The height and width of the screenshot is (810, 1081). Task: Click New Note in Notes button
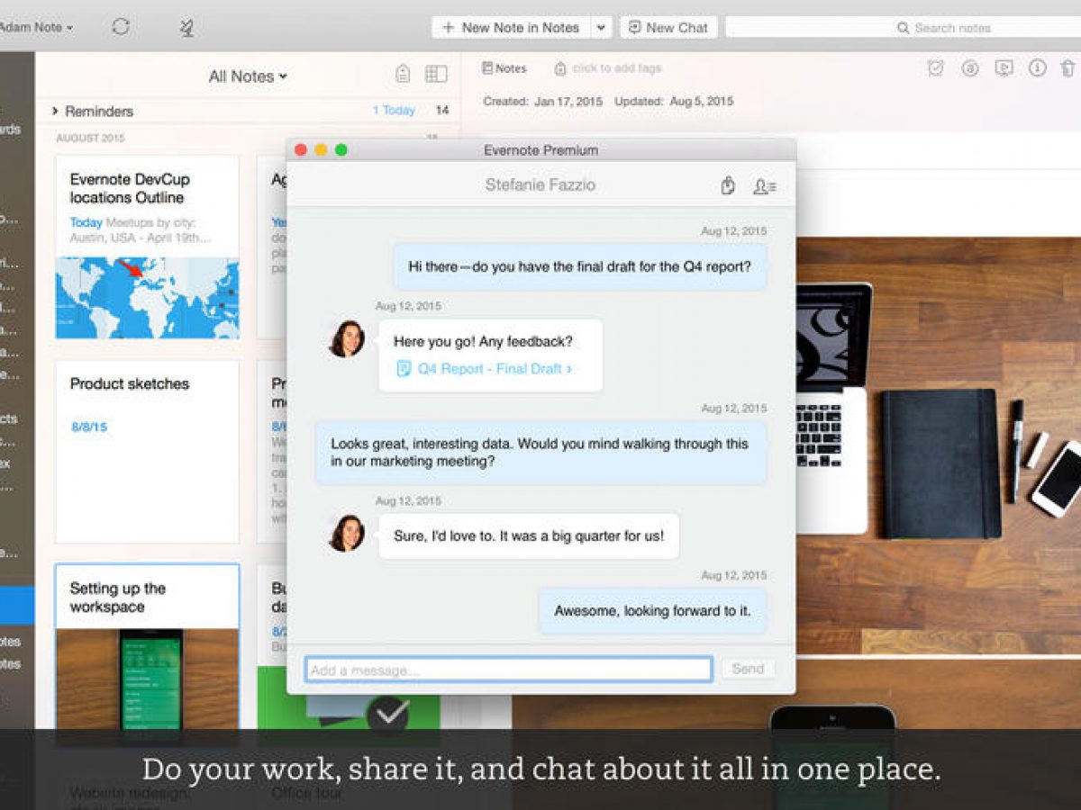[511, 28]
